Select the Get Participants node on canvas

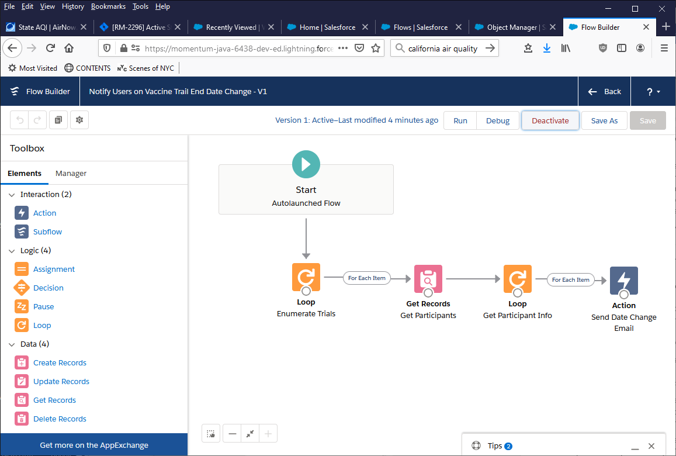click(428, 279)
